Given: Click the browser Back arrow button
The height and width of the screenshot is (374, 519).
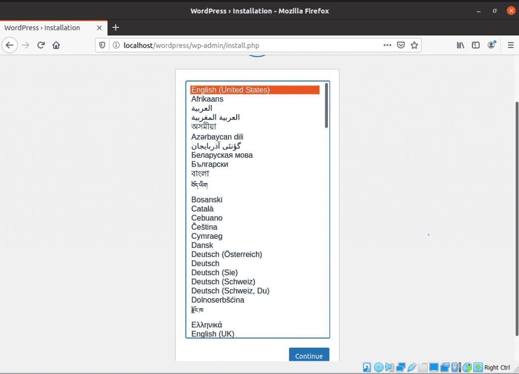Looking at the screenshot, I should click(10, 45).
